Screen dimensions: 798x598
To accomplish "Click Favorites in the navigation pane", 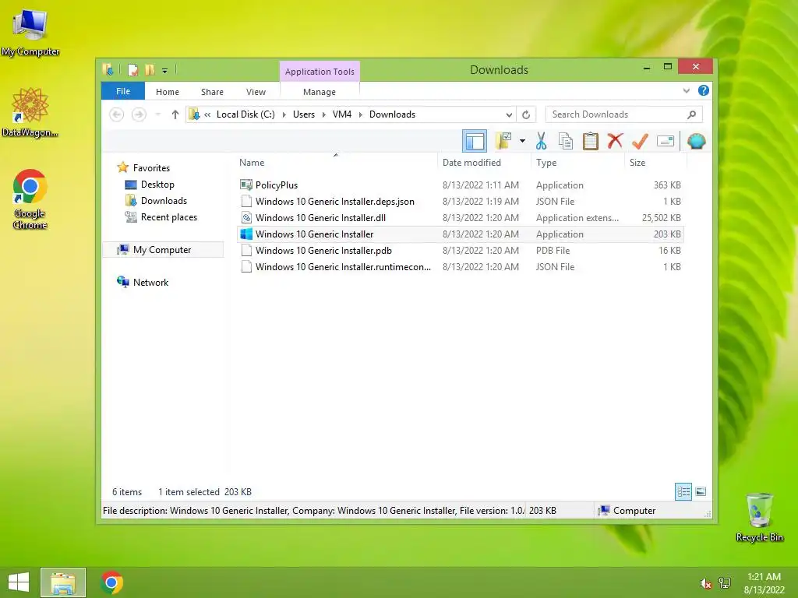I will [x=151, y=168].
